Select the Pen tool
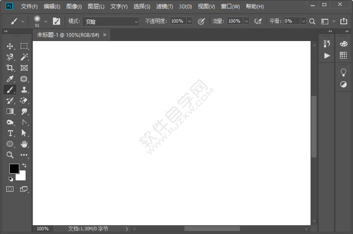Viewport: 353px width, 234px height. click(24, 122)
